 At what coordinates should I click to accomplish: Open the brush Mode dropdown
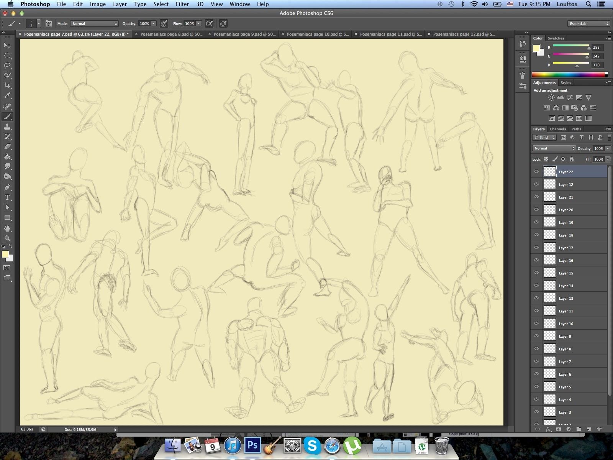coord(94,24)
